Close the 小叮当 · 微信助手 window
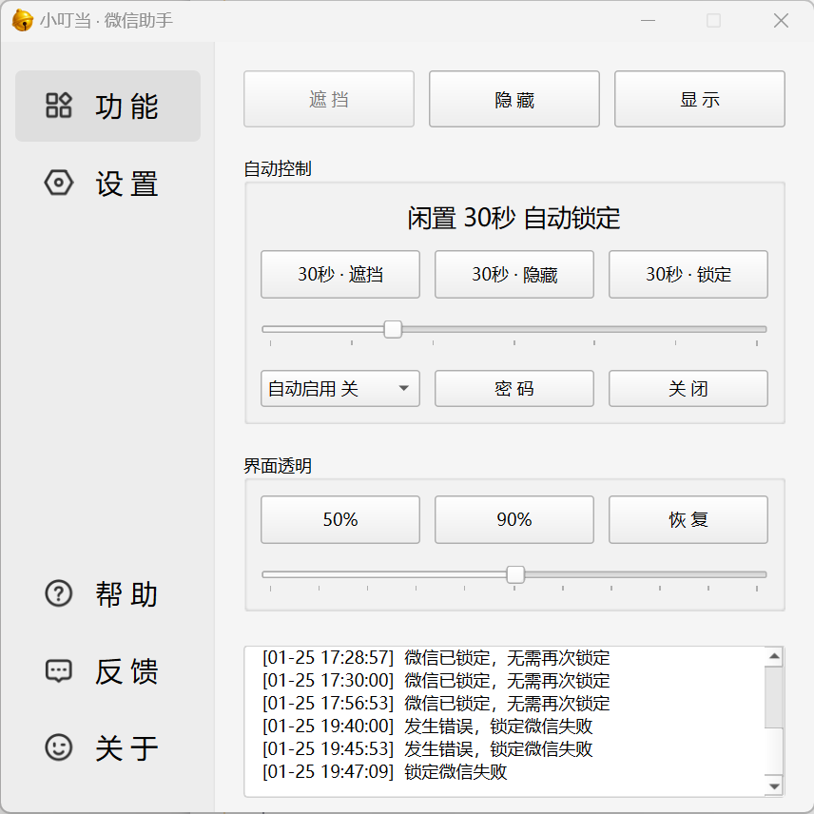This screenshot has height=814, width=814. (781, 21)
